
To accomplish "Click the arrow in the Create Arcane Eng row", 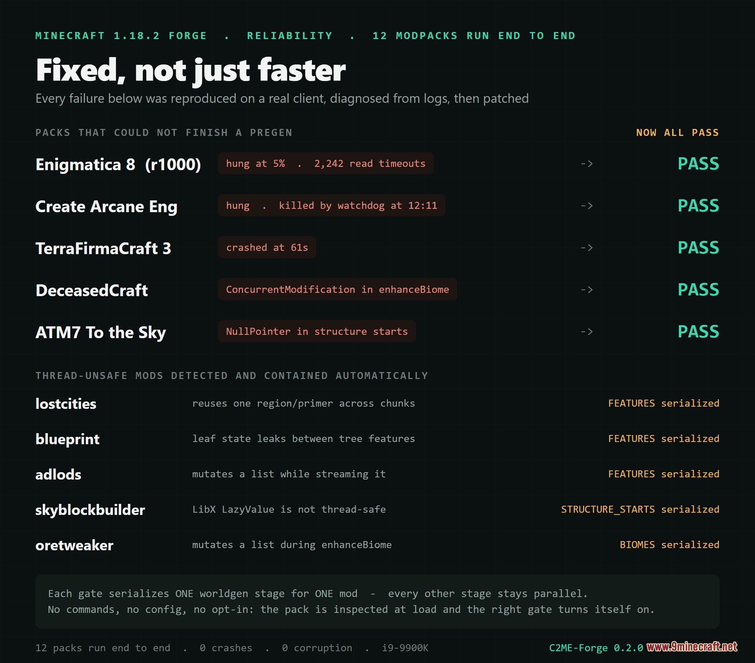I will tap(587, 206).
